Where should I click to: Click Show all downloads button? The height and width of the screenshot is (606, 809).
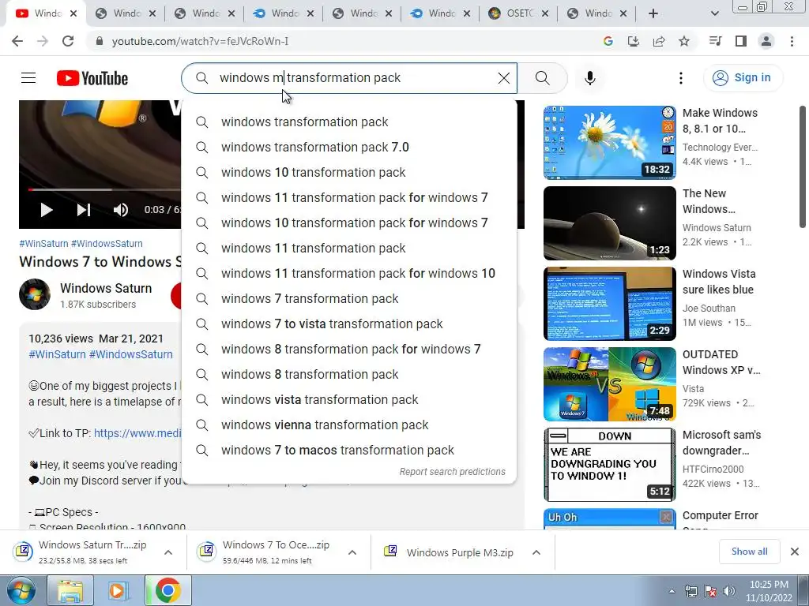point(749,552)
